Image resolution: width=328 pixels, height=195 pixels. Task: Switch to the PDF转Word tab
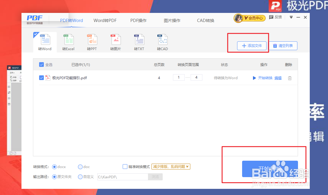click(71, 21)
